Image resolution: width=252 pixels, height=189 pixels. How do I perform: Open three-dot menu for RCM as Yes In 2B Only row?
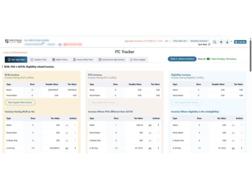(75, 148)
